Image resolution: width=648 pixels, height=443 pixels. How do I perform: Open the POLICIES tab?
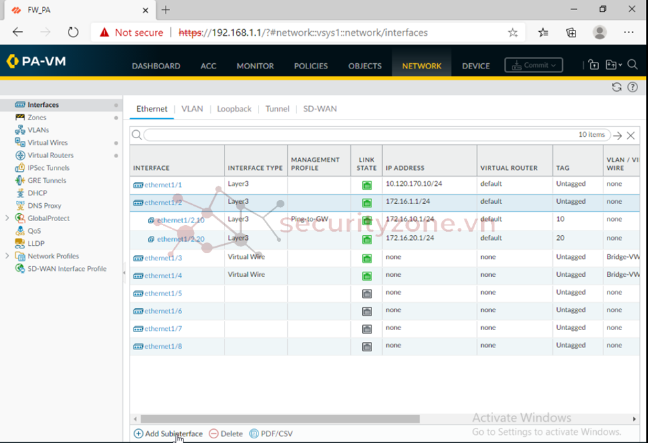tap(311, 66)
